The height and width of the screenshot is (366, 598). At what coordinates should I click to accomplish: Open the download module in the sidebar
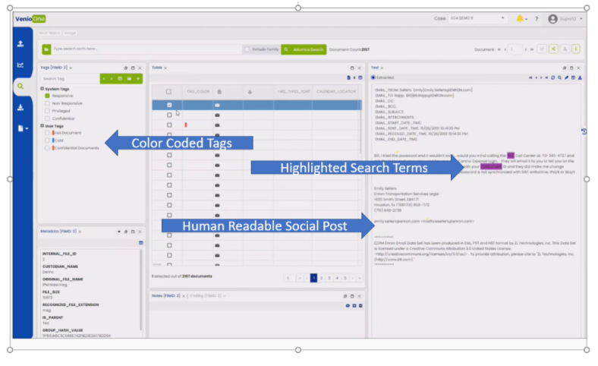(x=20, y=107)
